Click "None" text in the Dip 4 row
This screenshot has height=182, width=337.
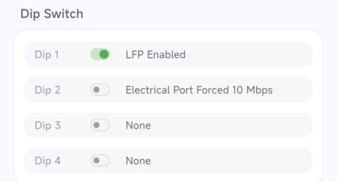[138, 161]
